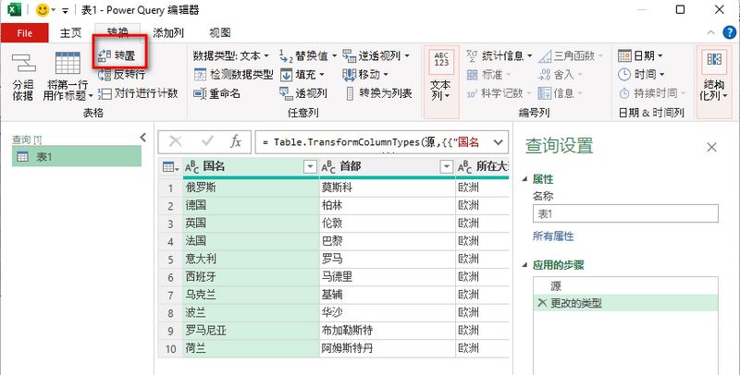Viewport: 740px width, 375px height.
Task: Click the 重命名 rename button
Action: point(217,93)
